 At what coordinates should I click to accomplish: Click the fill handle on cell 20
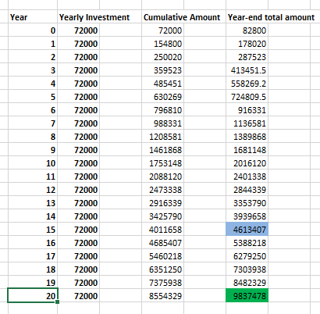click(x=58, y=302)
